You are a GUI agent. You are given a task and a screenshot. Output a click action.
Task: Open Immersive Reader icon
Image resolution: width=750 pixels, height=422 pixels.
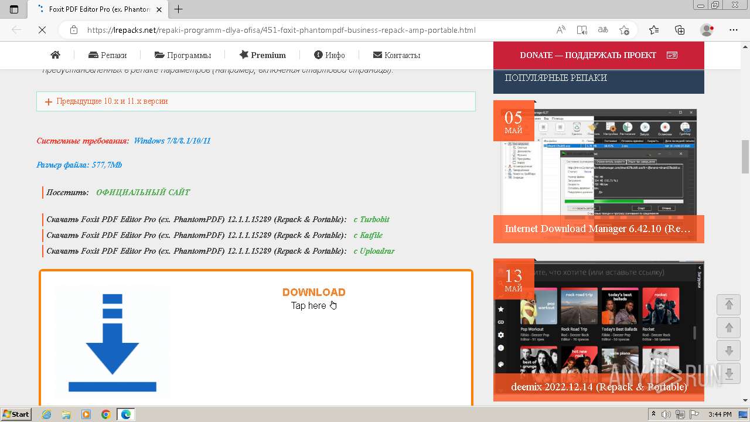tap(582, 30)
